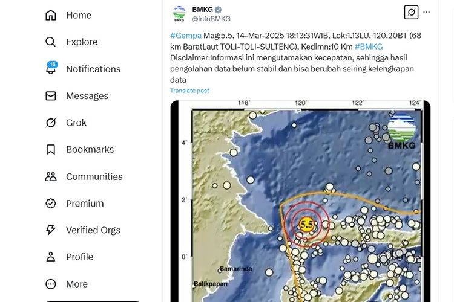Open Notifications bell icon with badge
This screenshot has width=454, height=302.
tap(51, 68)
